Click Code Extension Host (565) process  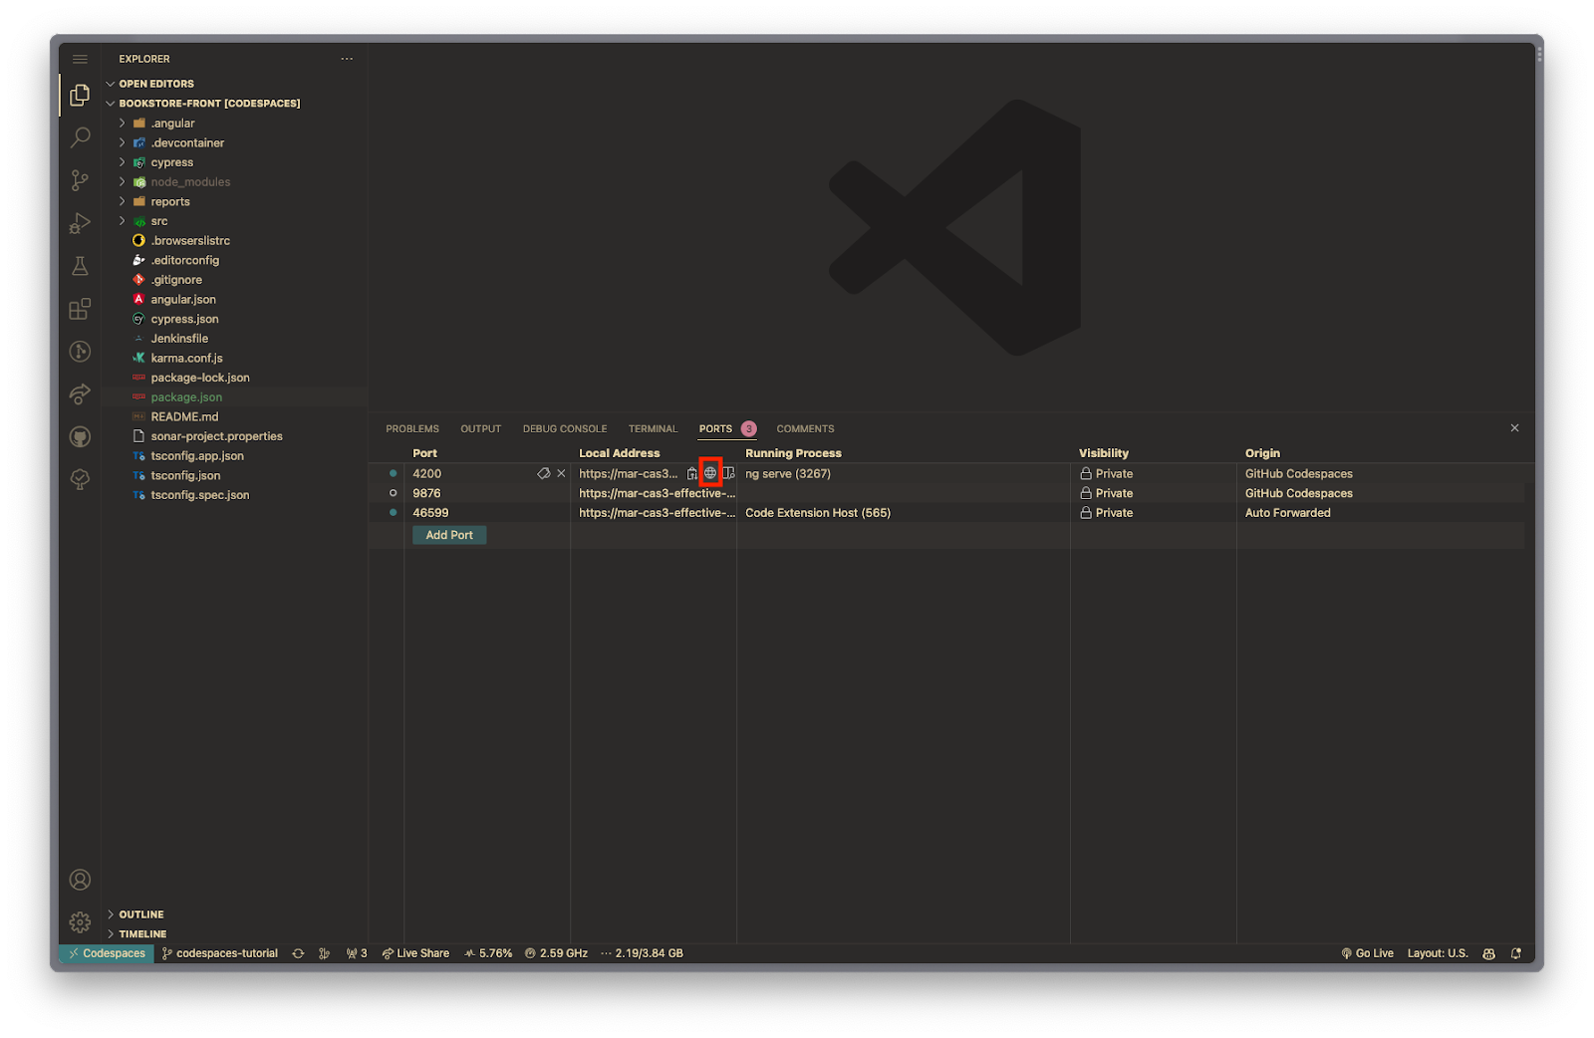click(818, 513)
